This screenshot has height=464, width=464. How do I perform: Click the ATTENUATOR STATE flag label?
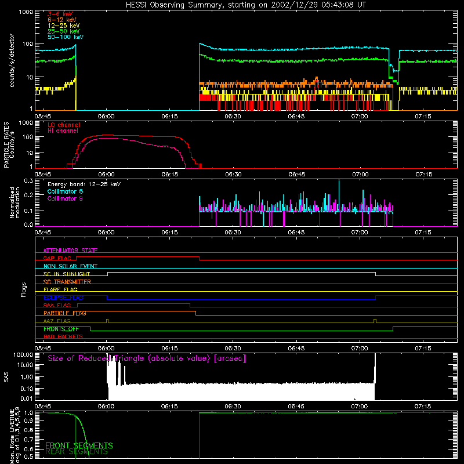click(x=70, y=251)
